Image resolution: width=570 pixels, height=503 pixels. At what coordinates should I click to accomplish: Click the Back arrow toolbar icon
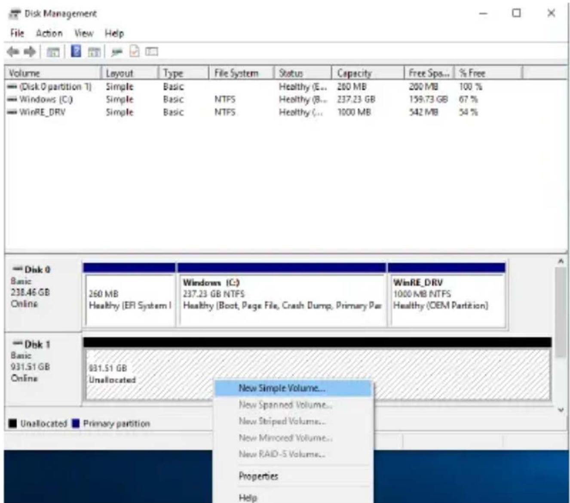(x=13, y=52)
